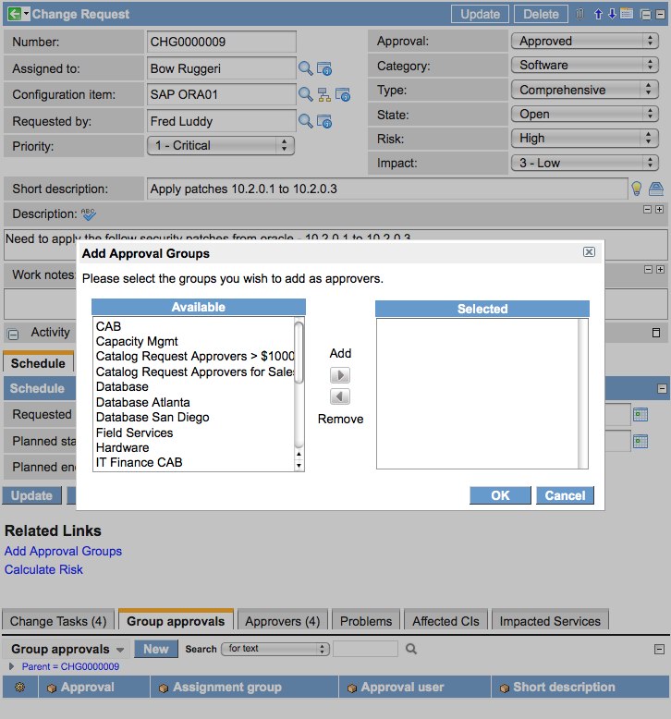The image size is (671, 719).
Task: Click the Calculate Risk link
Action: [x=43, y=569]
